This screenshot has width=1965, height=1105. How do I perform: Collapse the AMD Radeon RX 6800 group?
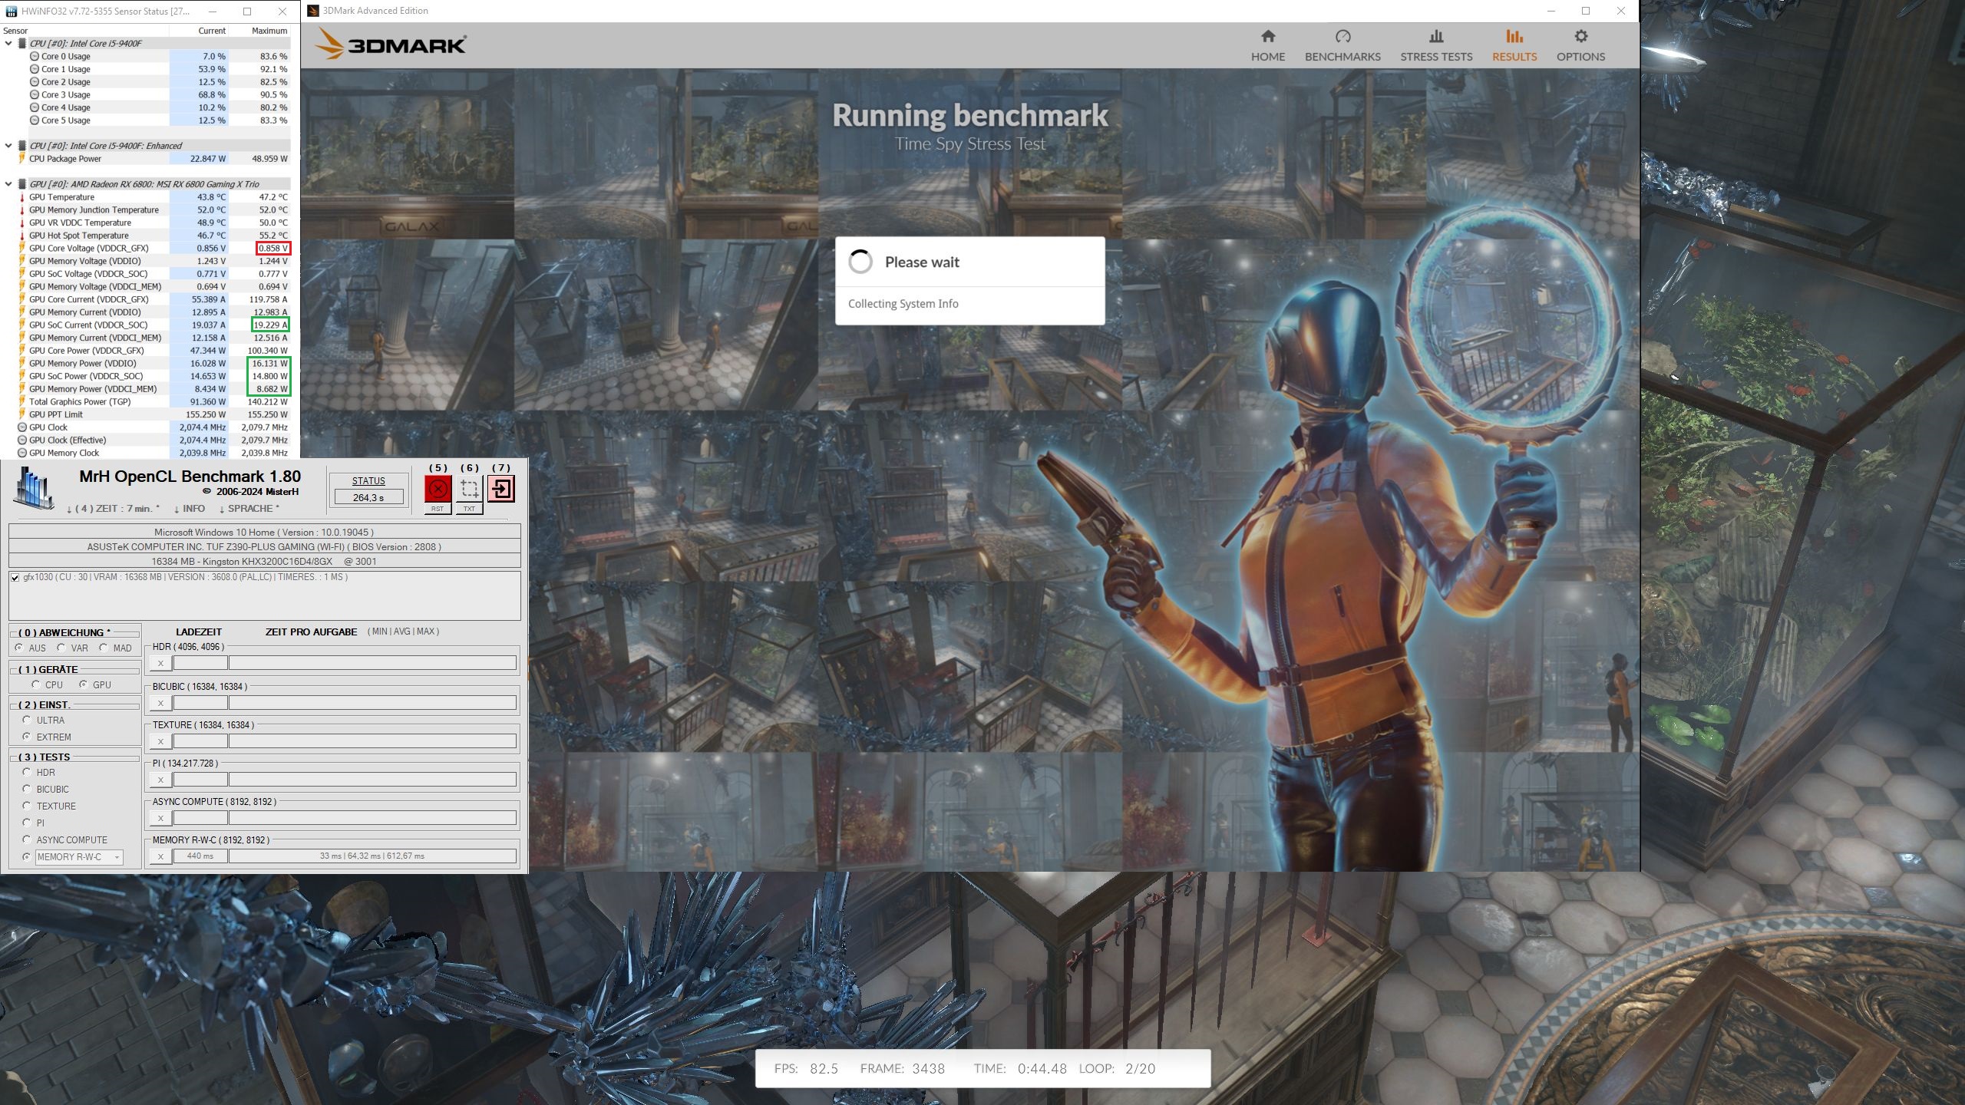pos(8,184)
